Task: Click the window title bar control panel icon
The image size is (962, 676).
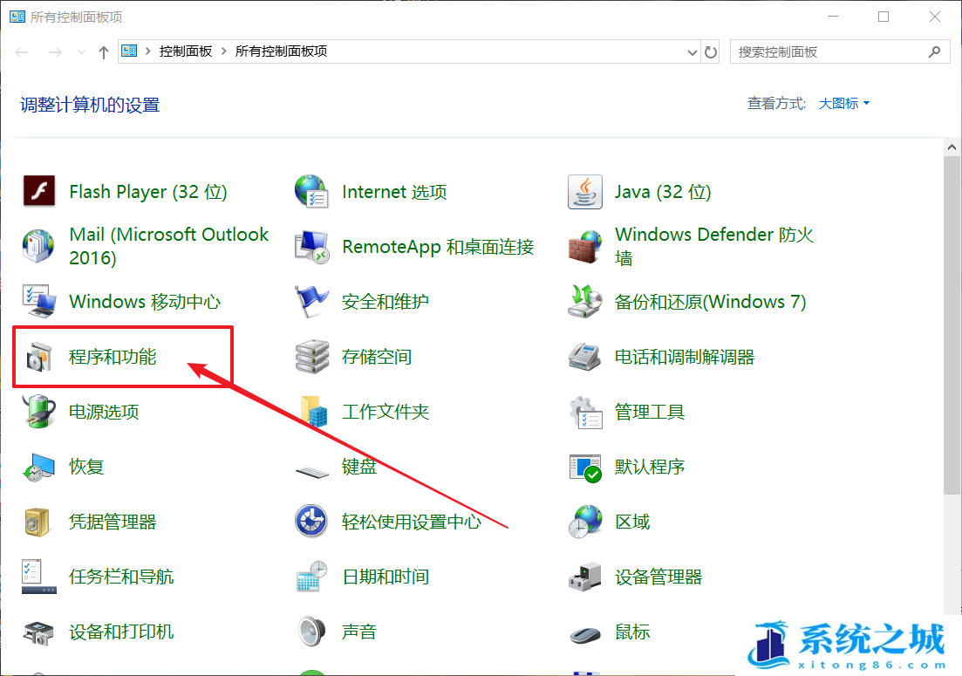Action: 17,17
